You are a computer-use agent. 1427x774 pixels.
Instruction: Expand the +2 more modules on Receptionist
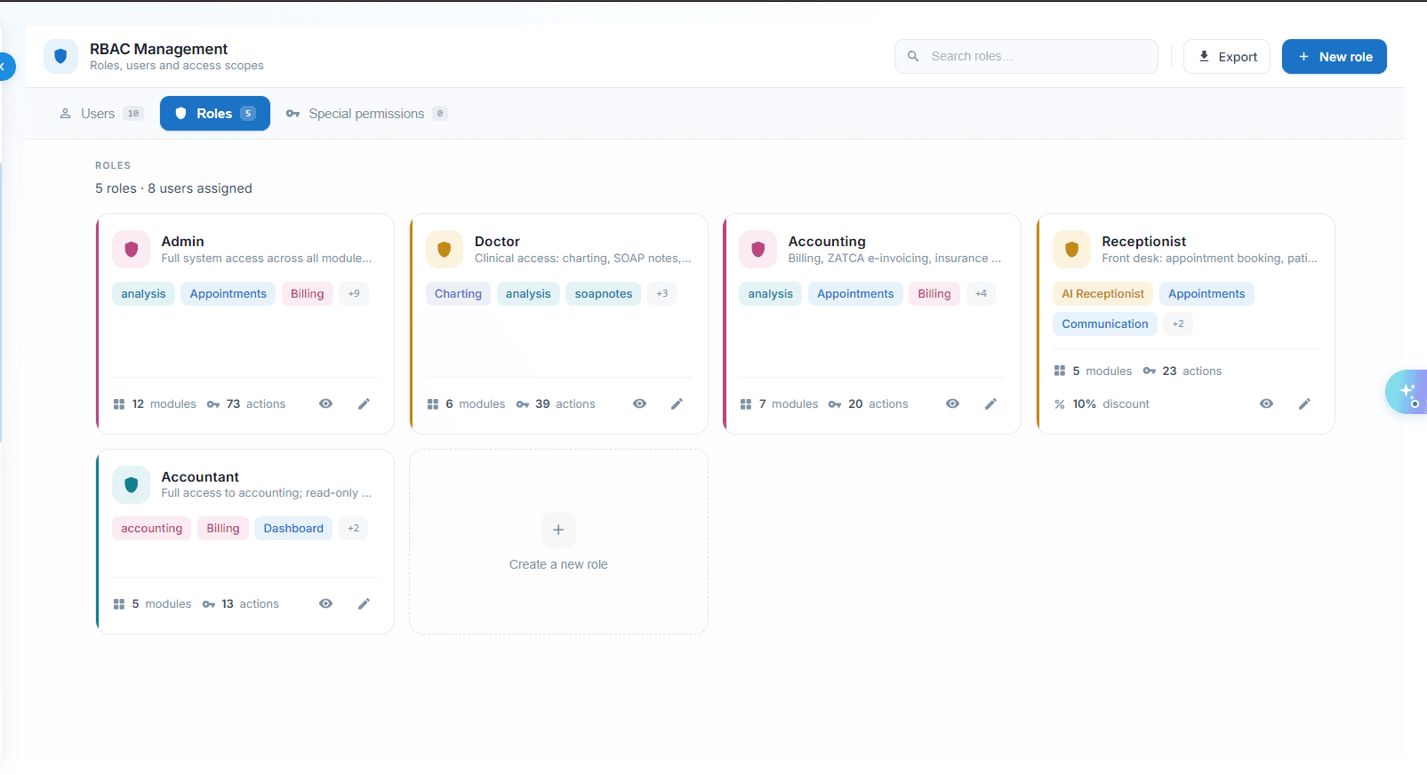tap(1178, 323)
